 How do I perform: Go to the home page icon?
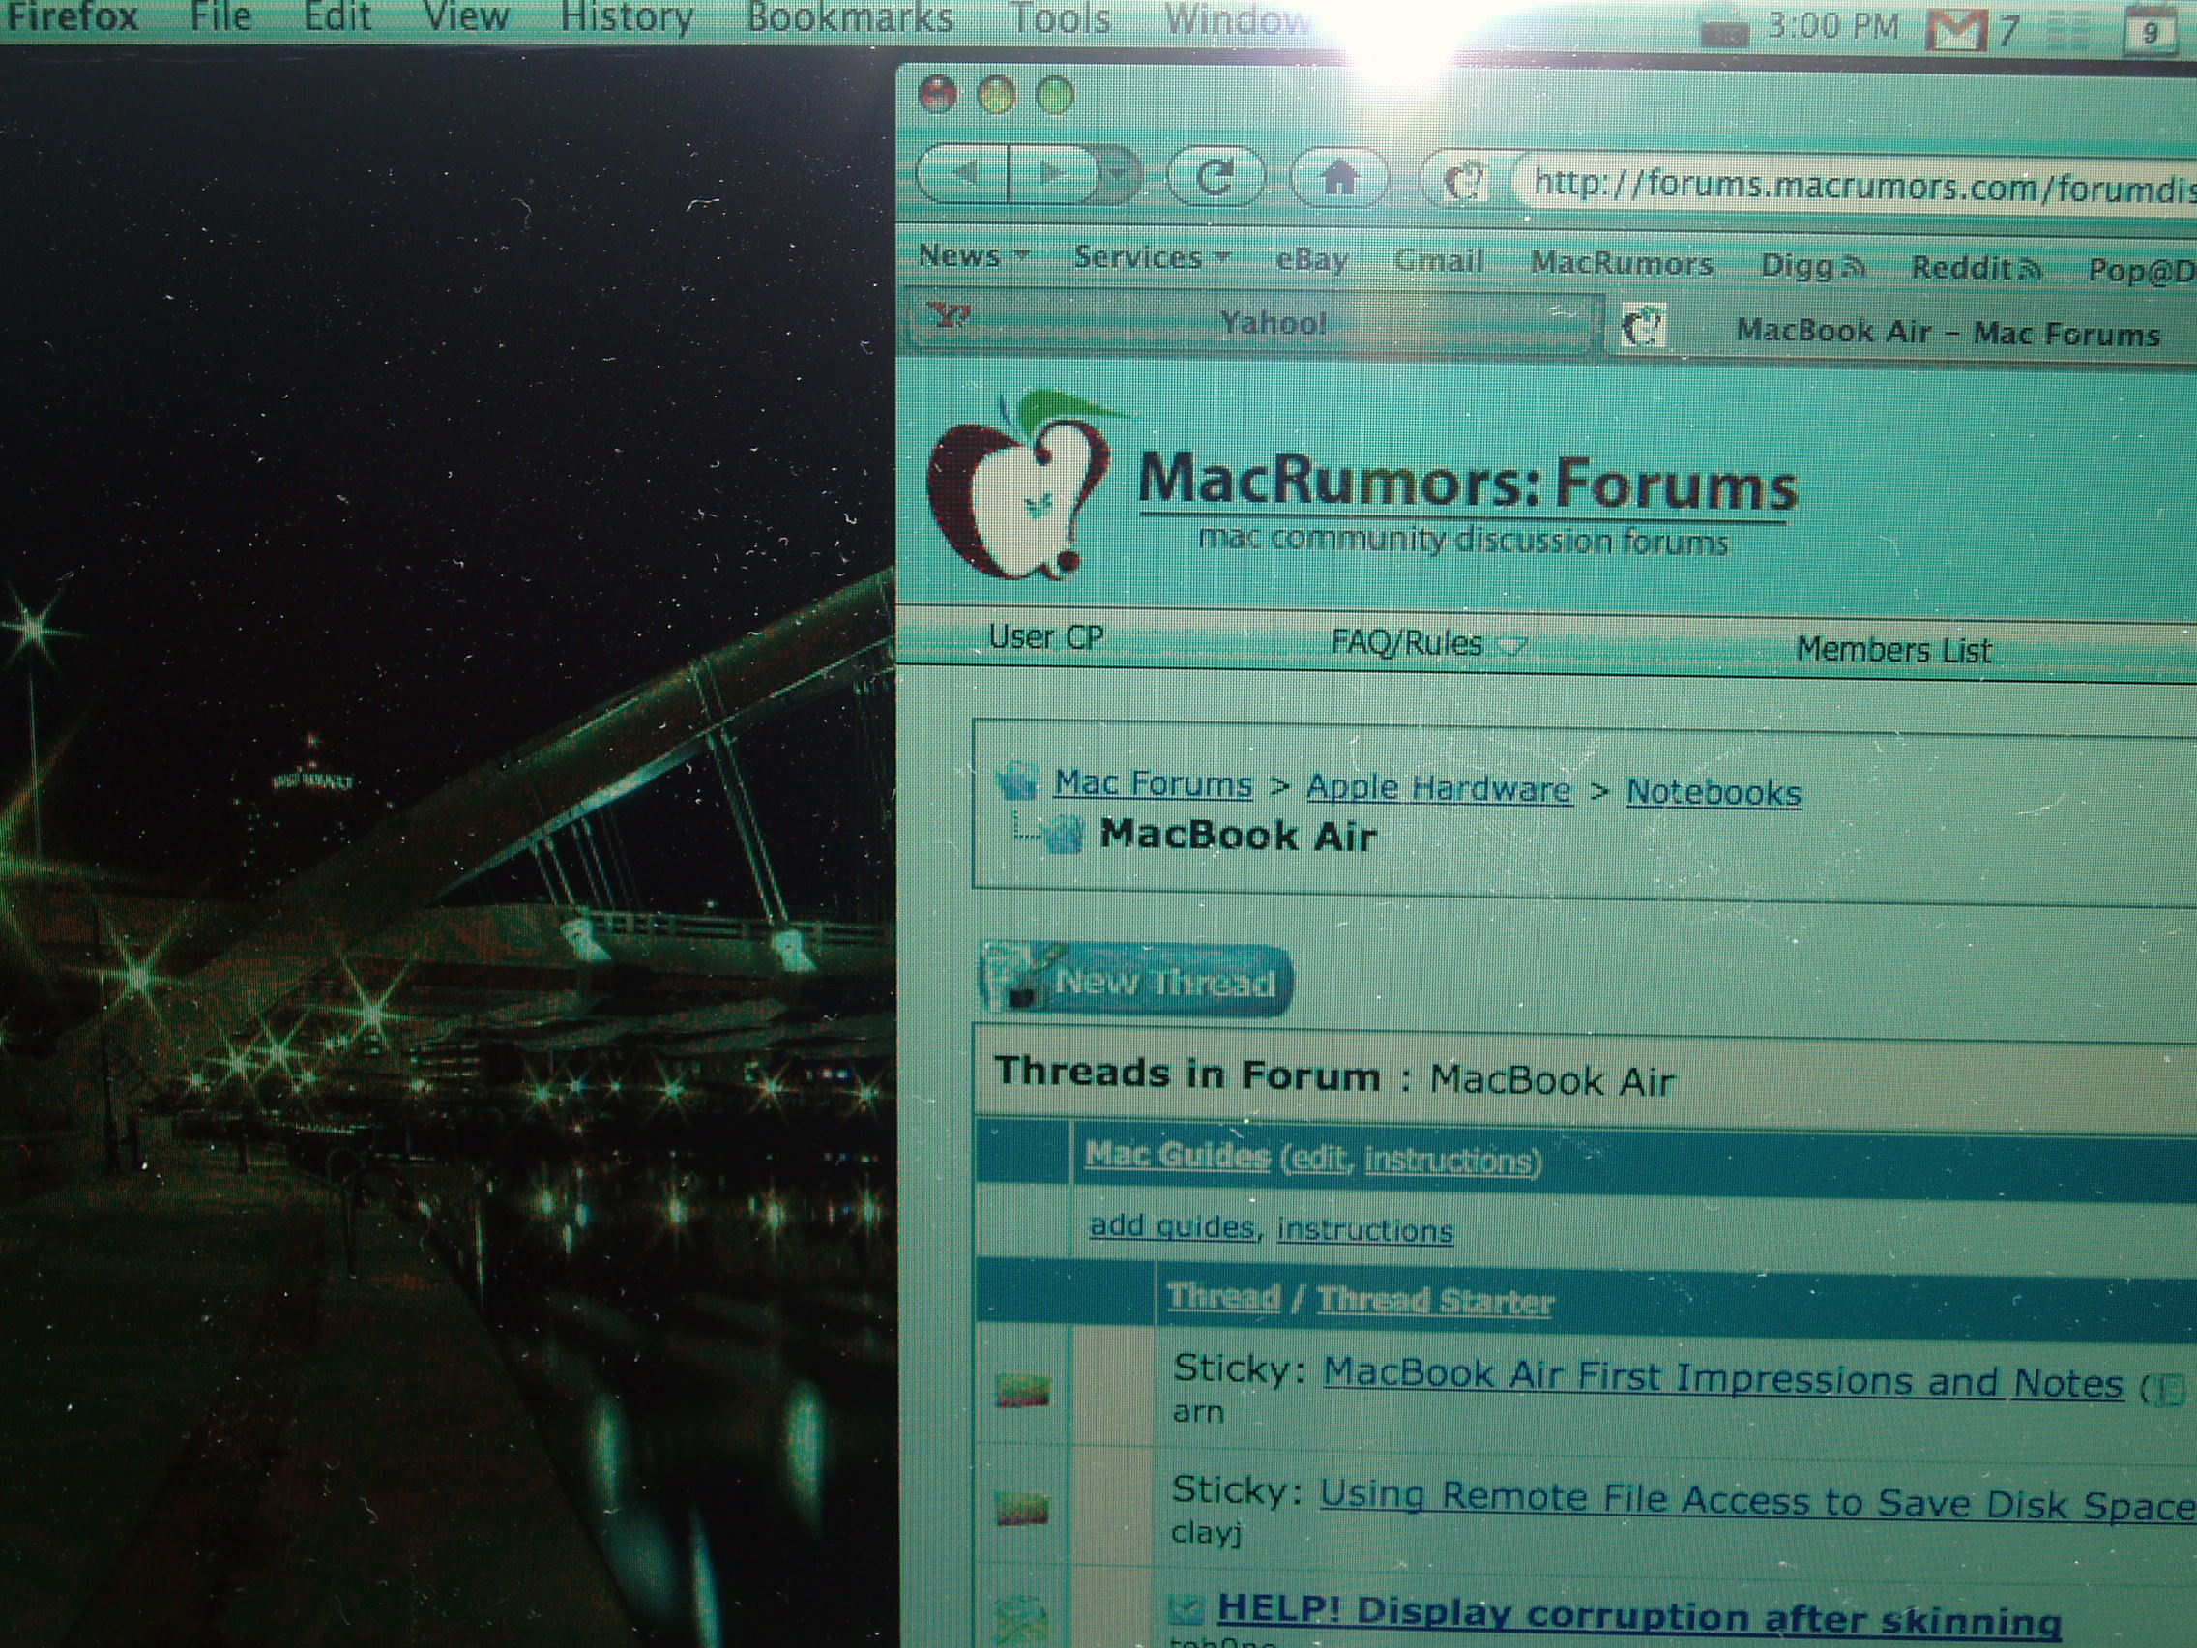pyautogui.click(x=1338, y=179)
